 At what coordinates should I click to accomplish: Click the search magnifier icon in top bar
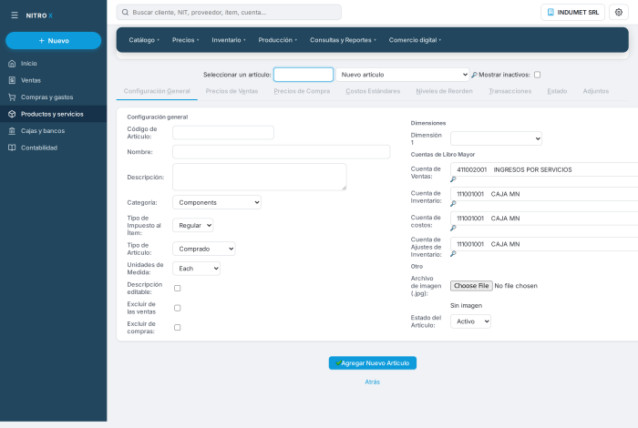[x=126, y=12]
